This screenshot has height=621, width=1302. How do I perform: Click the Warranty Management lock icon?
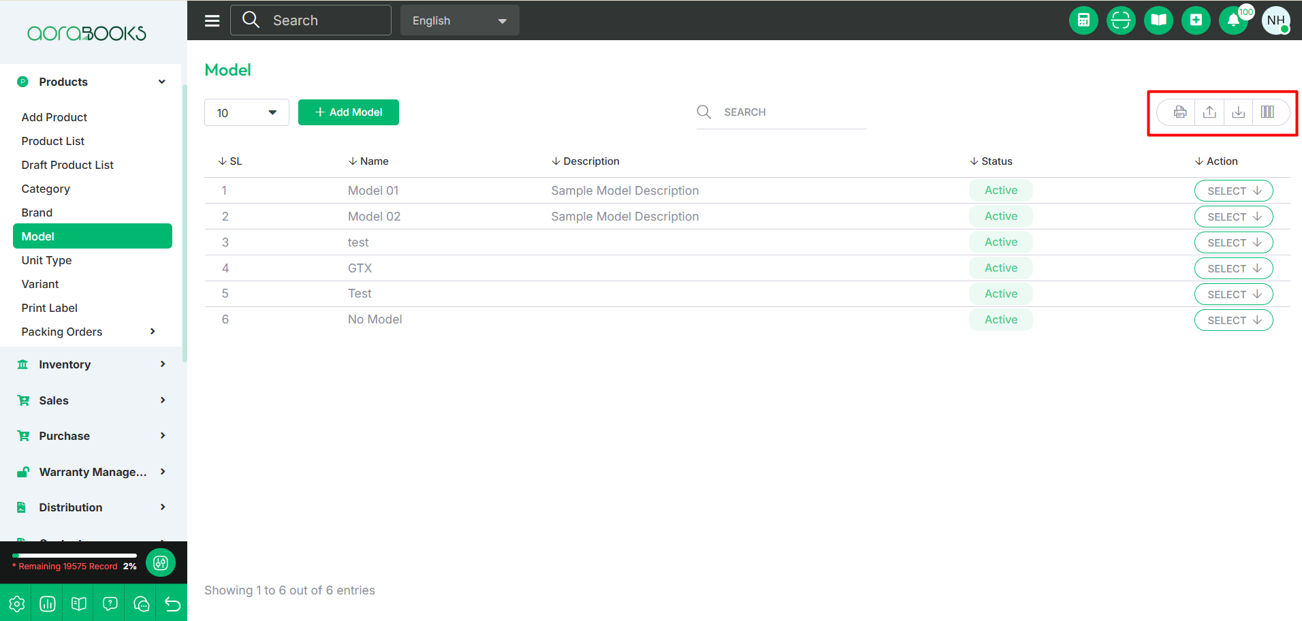[23, 472]
